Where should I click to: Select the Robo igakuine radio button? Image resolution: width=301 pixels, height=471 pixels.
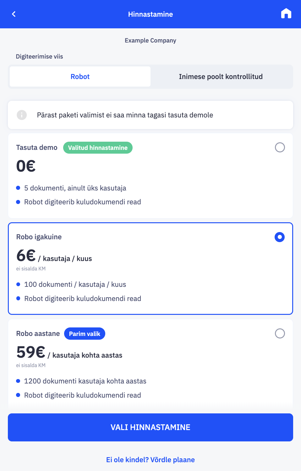tap(280, 237)
